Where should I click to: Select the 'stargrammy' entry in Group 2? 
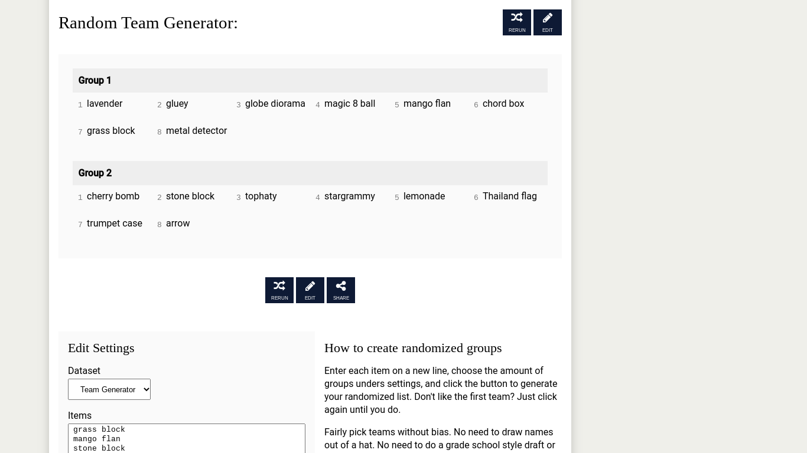point(349,196)
